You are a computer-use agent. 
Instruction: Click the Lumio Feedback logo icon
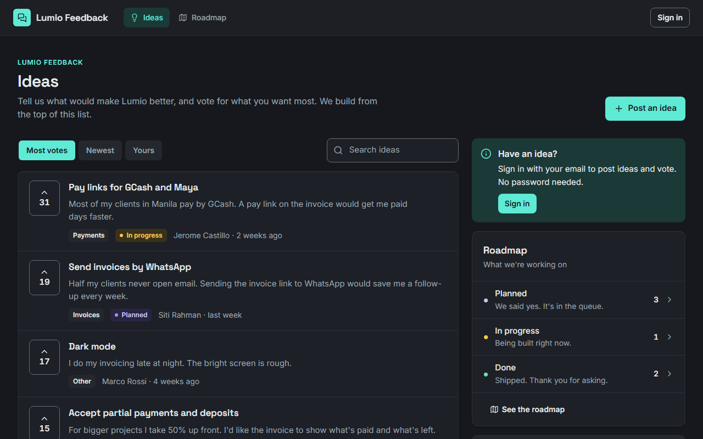tap(22, 18)
